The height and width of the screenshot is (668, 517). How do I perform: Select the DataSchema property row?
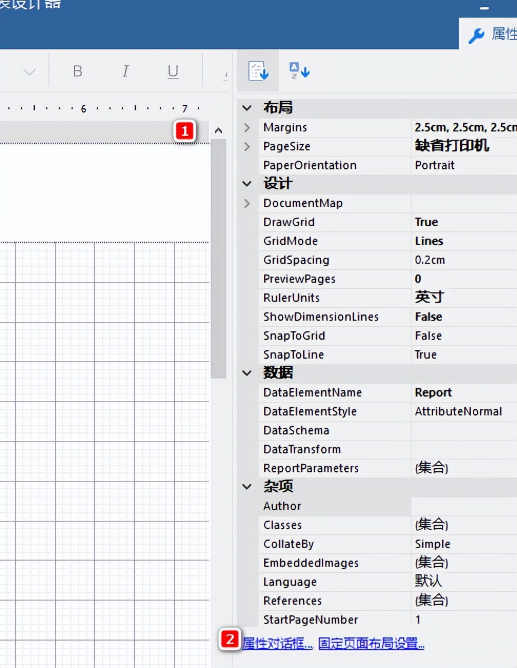[388, 430]
